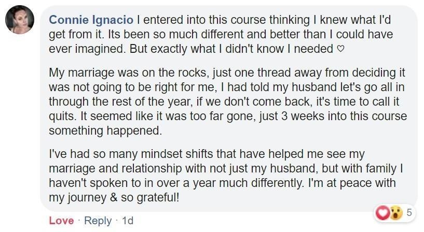Screen dimensions: 424x232
Task: Reply to Connie Ignacio's comment
Action: coord(98,220)
